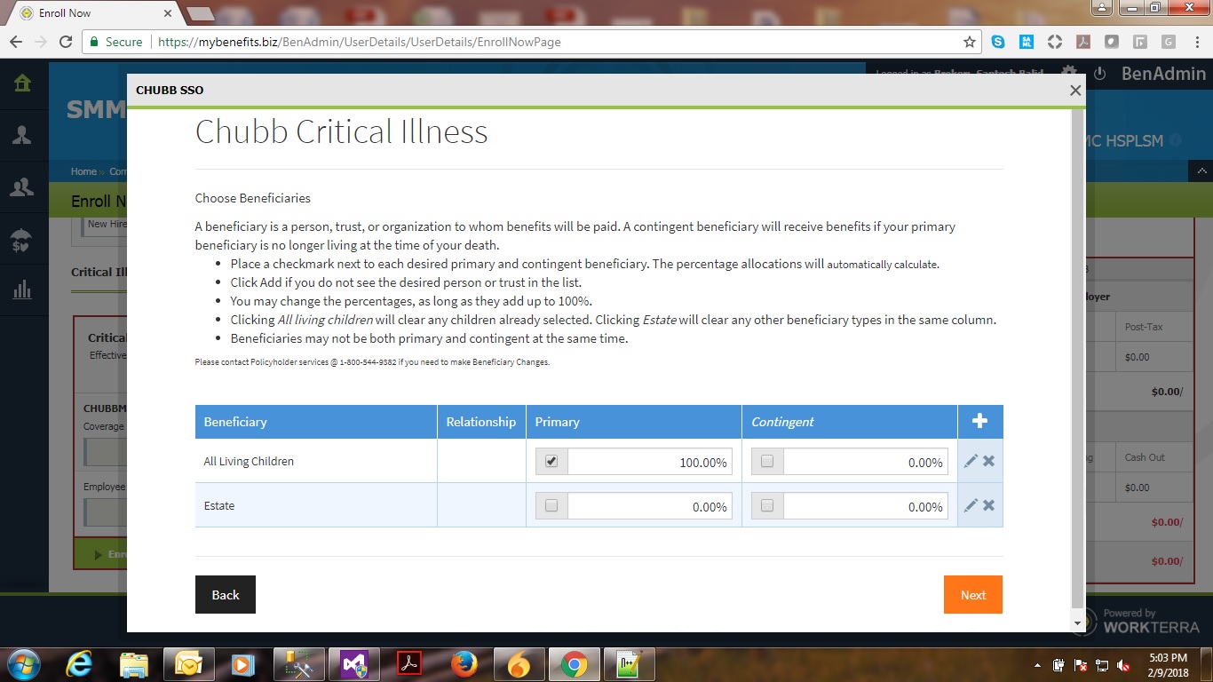Check Primary for Estate

pyautogui.click(x=551, y=505)
